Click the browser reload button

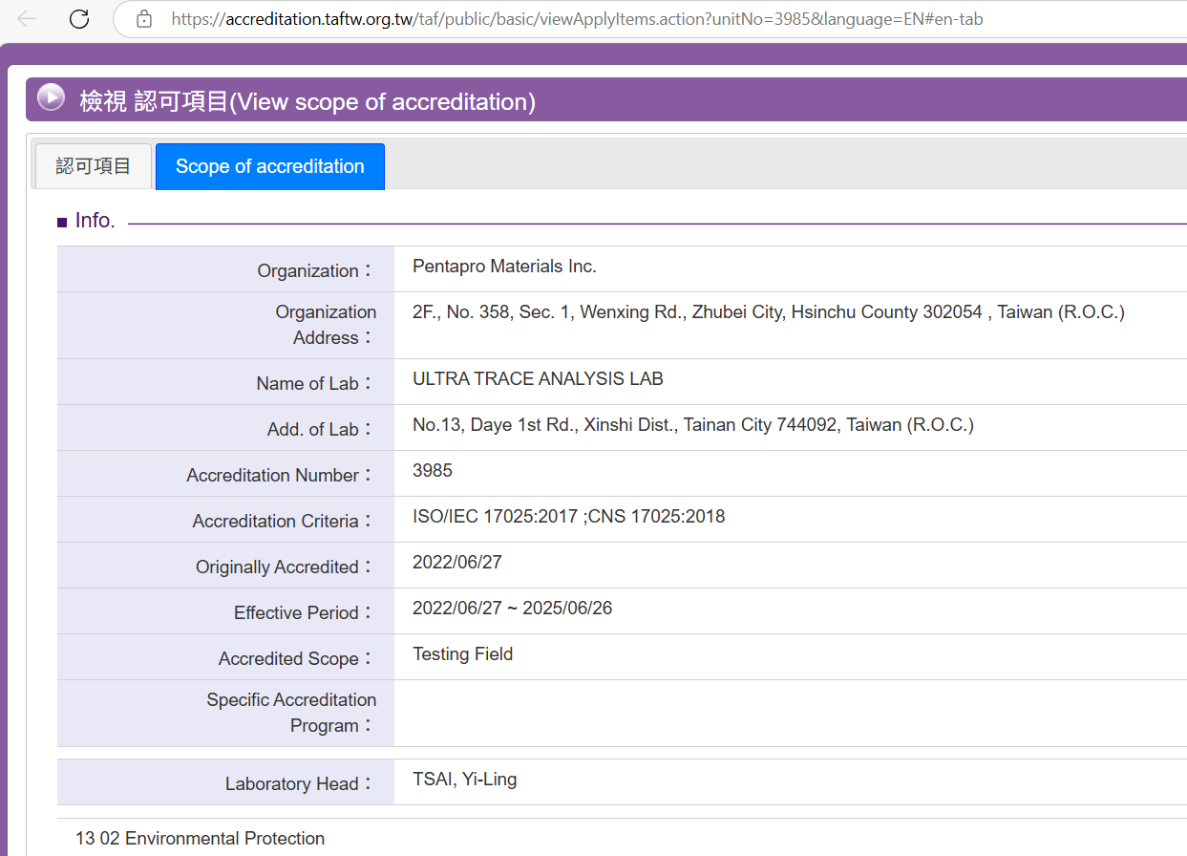[x=79, y=18]
